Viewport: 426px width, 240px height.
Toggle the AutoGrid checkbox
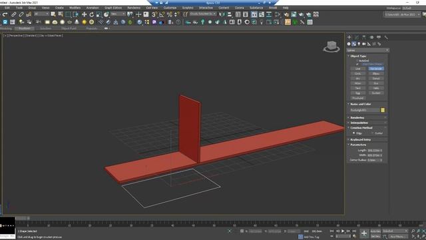[x=357, y=61]
